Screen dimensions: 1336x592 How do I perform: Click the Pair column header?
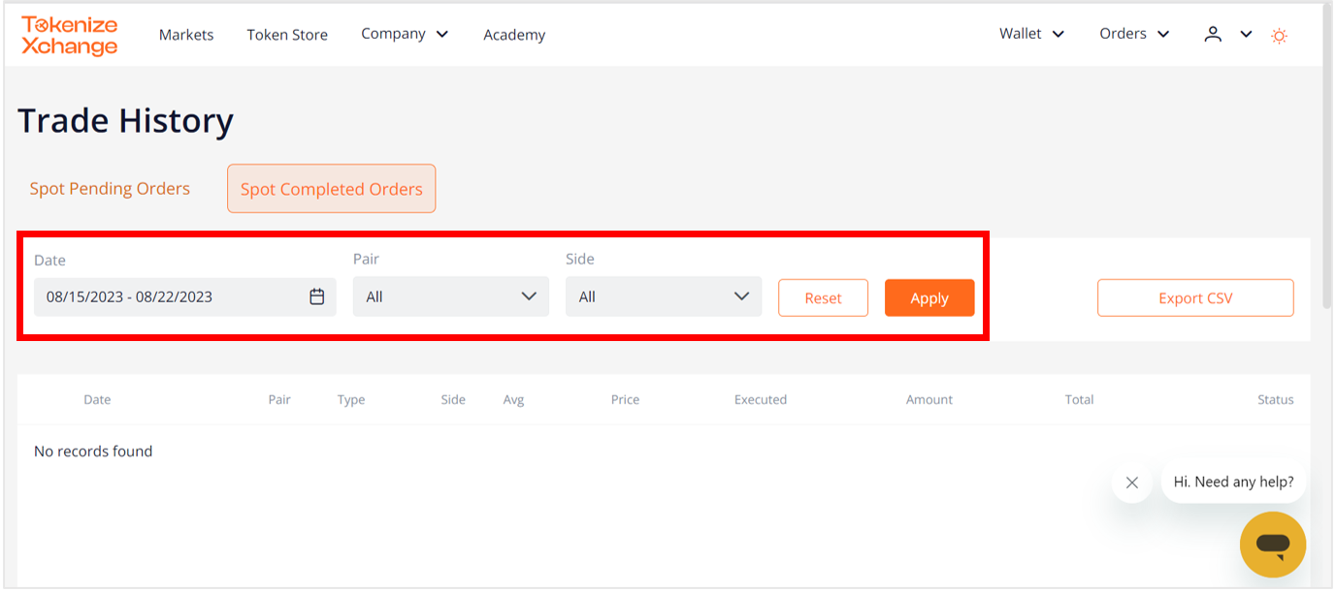[x=279, y=399]
